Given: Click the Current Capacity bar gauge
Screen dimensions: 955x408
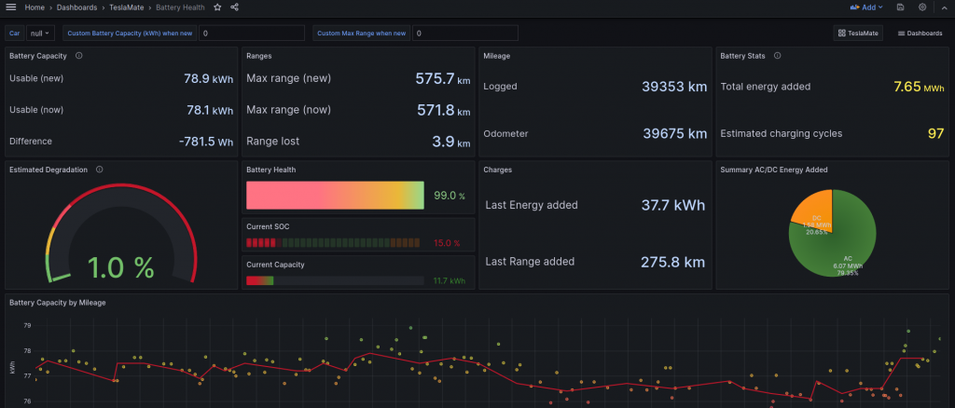Looking at the screenshot, I should [x=335, y=281].
